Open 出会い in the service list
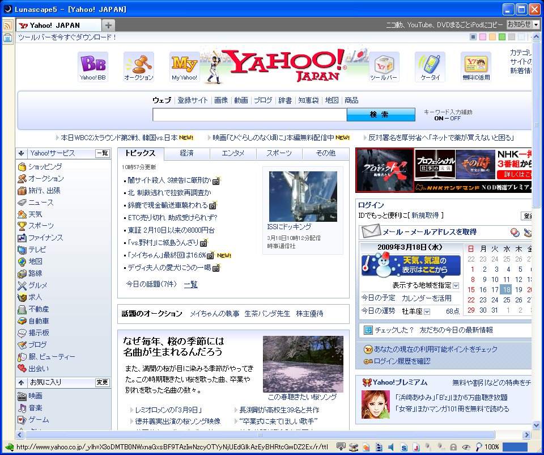 [x=39, y=369]
